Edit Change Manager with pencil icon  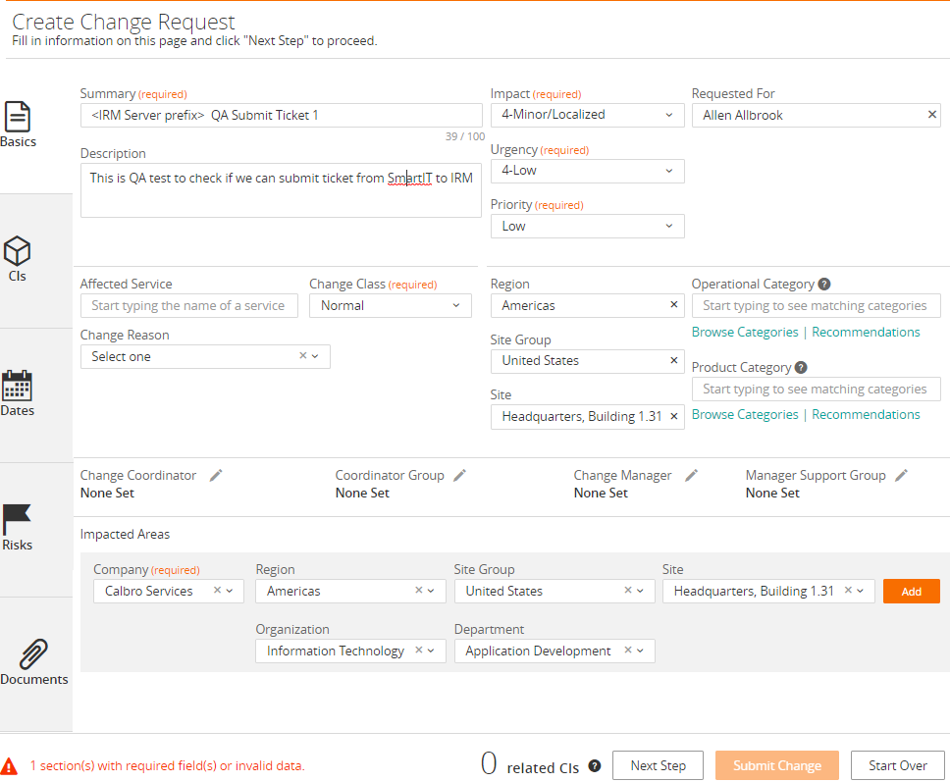(691, 476)
